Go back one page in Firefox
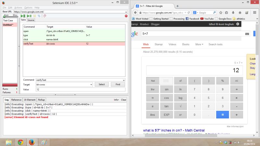Image resolution: width=260 pixels, height=146 pixels. click(x=136, y=13)
